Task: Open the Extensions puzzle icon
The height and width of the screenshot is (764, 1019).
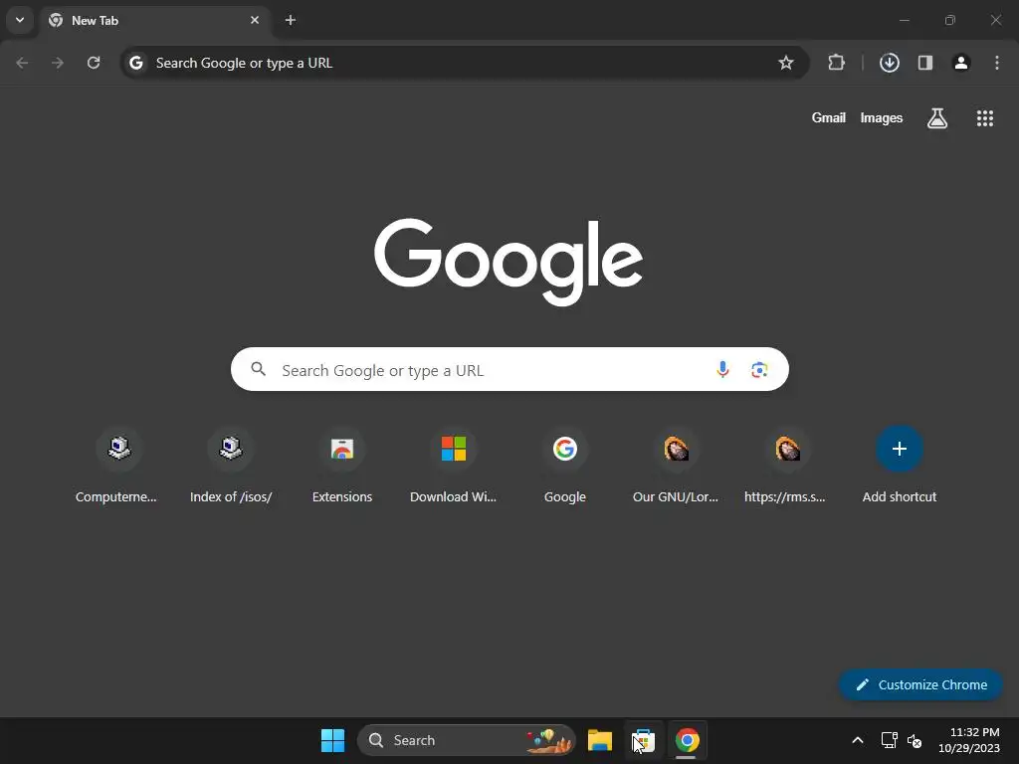Action: pos(836,63)
